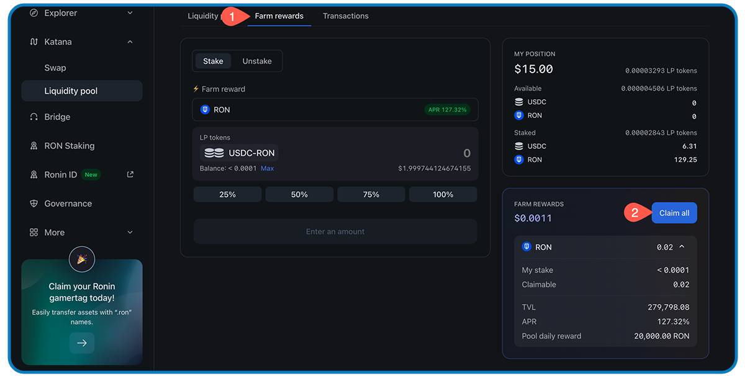745x376 pixels.
Task: Expand the More menu chevron
Action: click(130, 232)
